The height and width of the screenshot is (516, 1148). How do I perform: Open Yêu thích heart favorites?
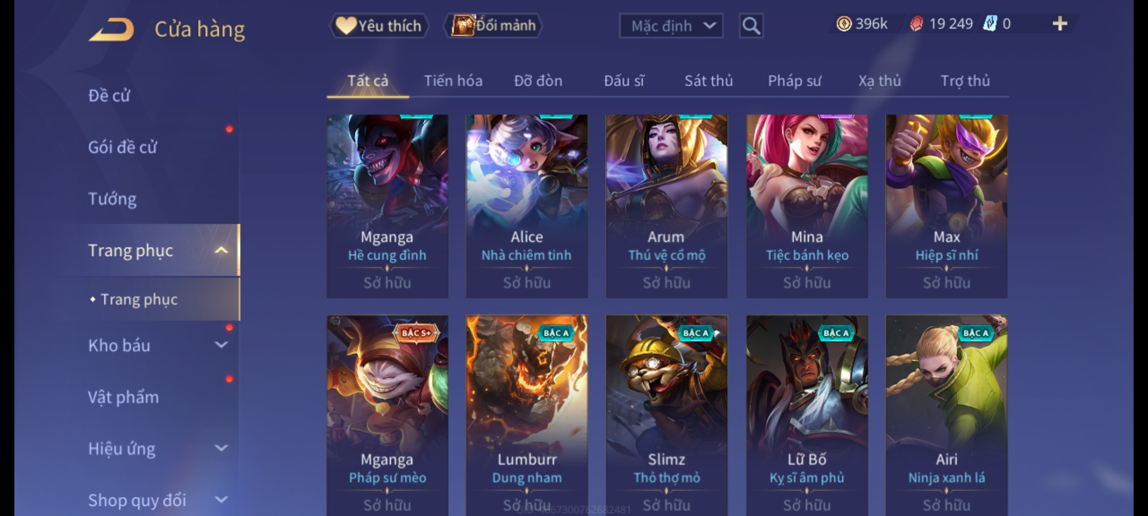379,25
